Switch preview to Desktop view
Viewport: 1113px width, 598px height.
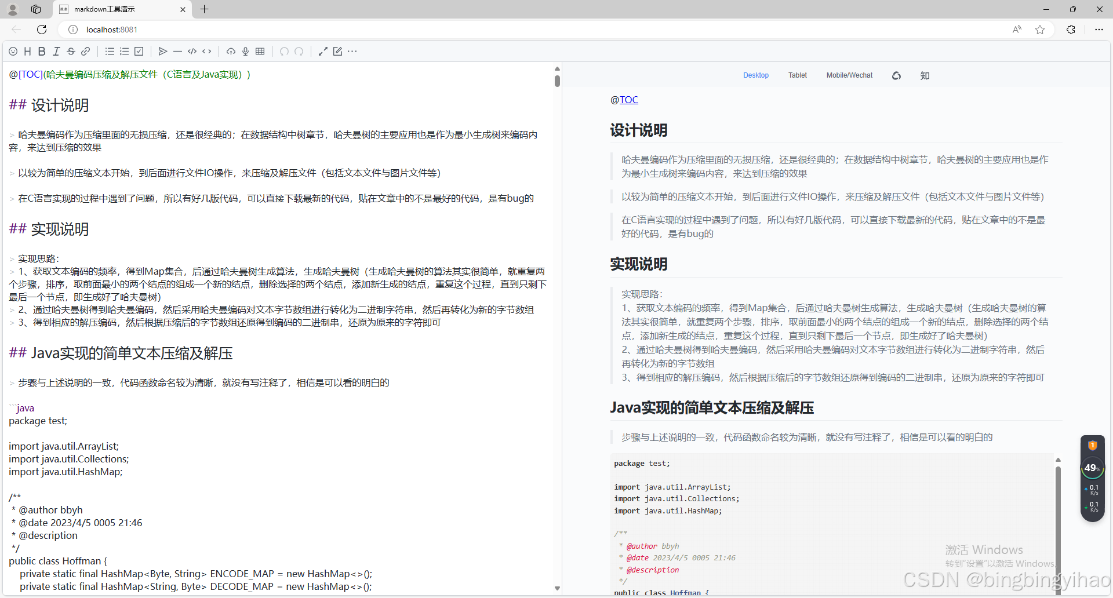tap(756, 75)
